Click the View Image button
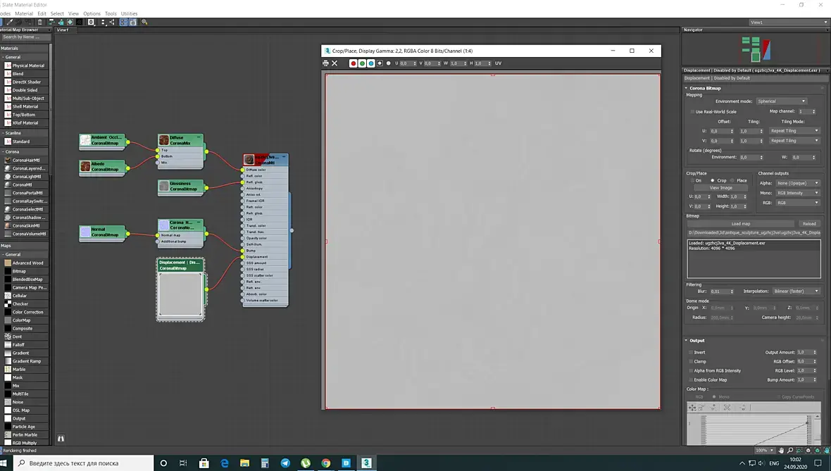This screenshot has width=831, height=471. [x=720, y=187]
